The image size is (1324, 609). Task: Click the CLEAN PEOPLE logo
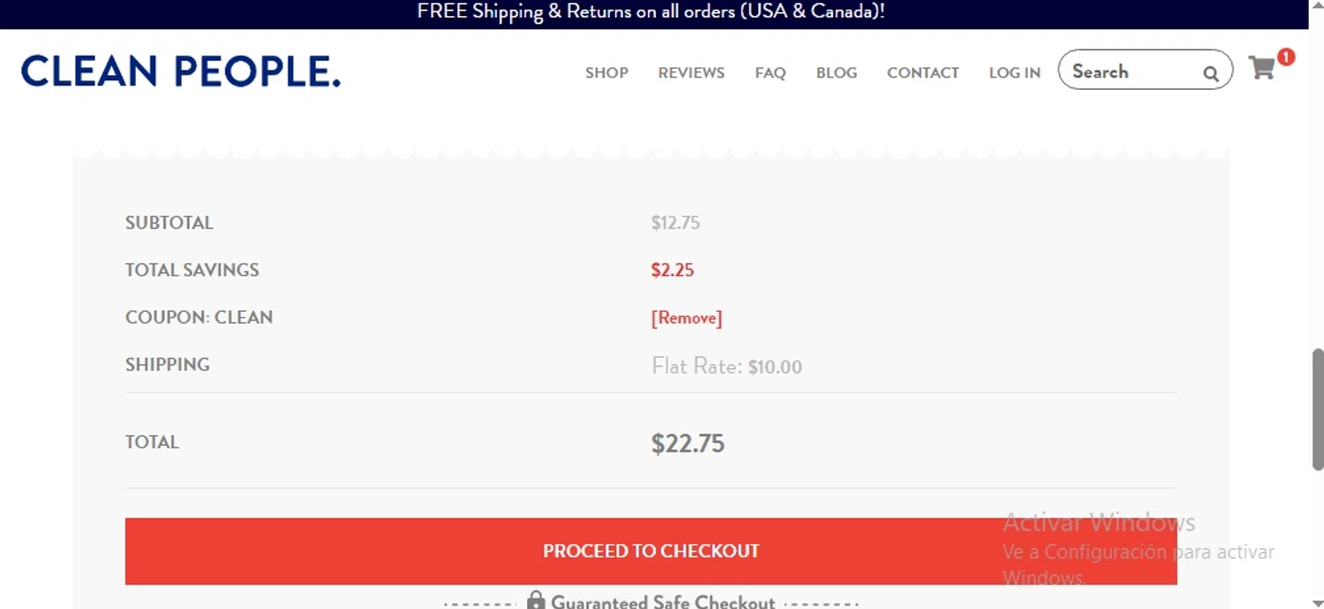coord(181,71)
